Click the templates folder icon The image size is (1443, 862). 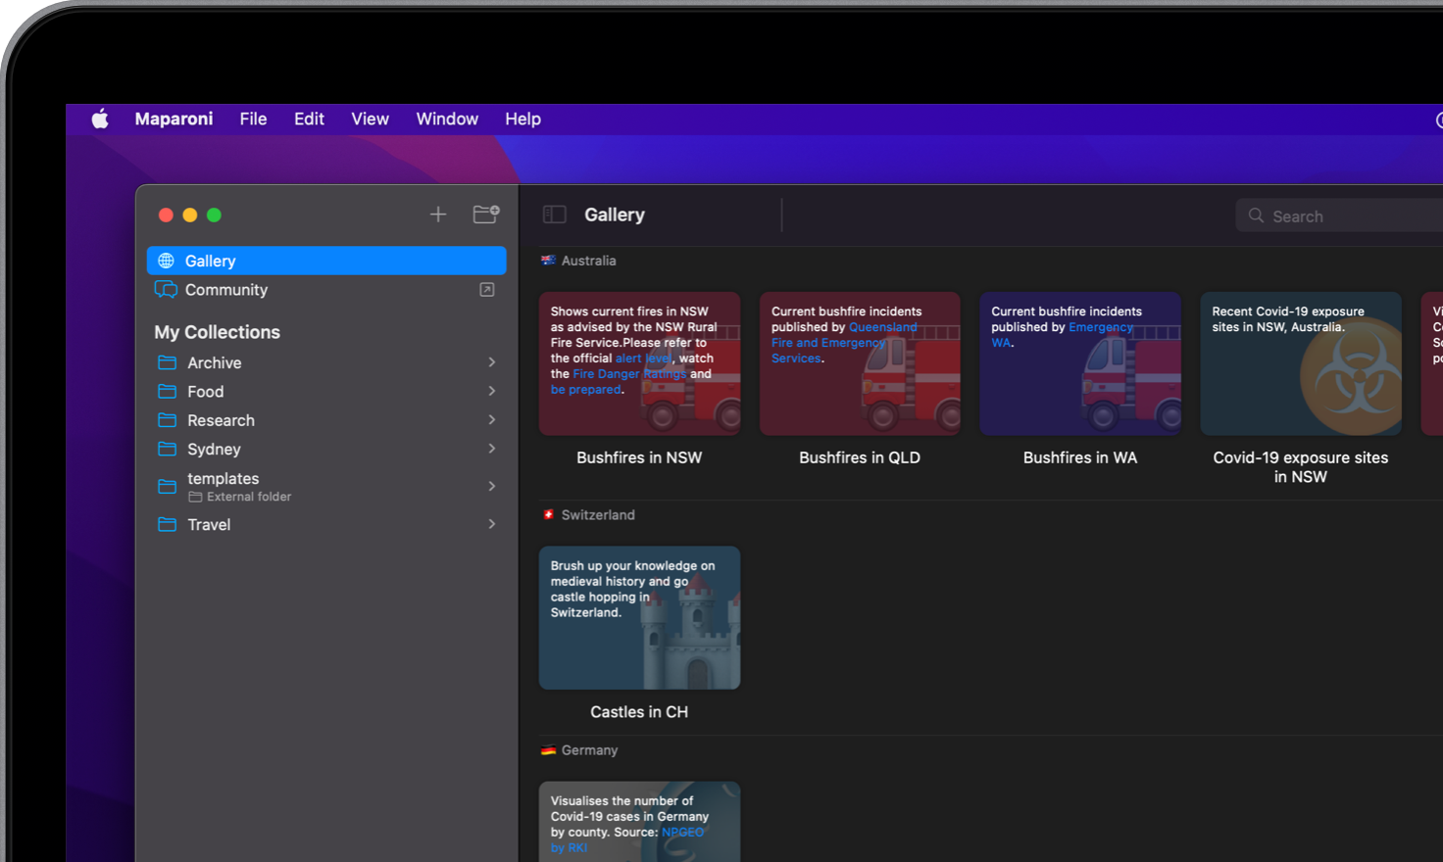click(x=168, y=486)
